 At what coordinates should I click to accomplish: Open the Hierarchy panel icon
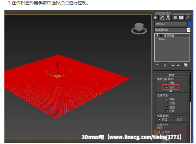(x=168, y=18)
